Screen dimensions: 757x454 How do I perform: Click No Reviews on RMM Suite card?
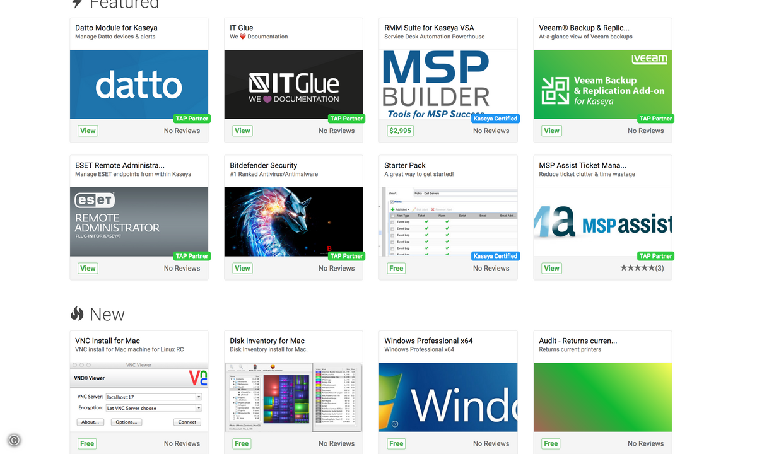(x=491, y=131)
